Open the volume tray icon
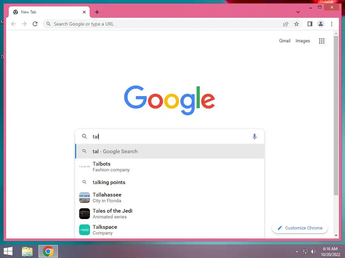The width and height of the screenshot is (345, 258). [x=313, y=252]
